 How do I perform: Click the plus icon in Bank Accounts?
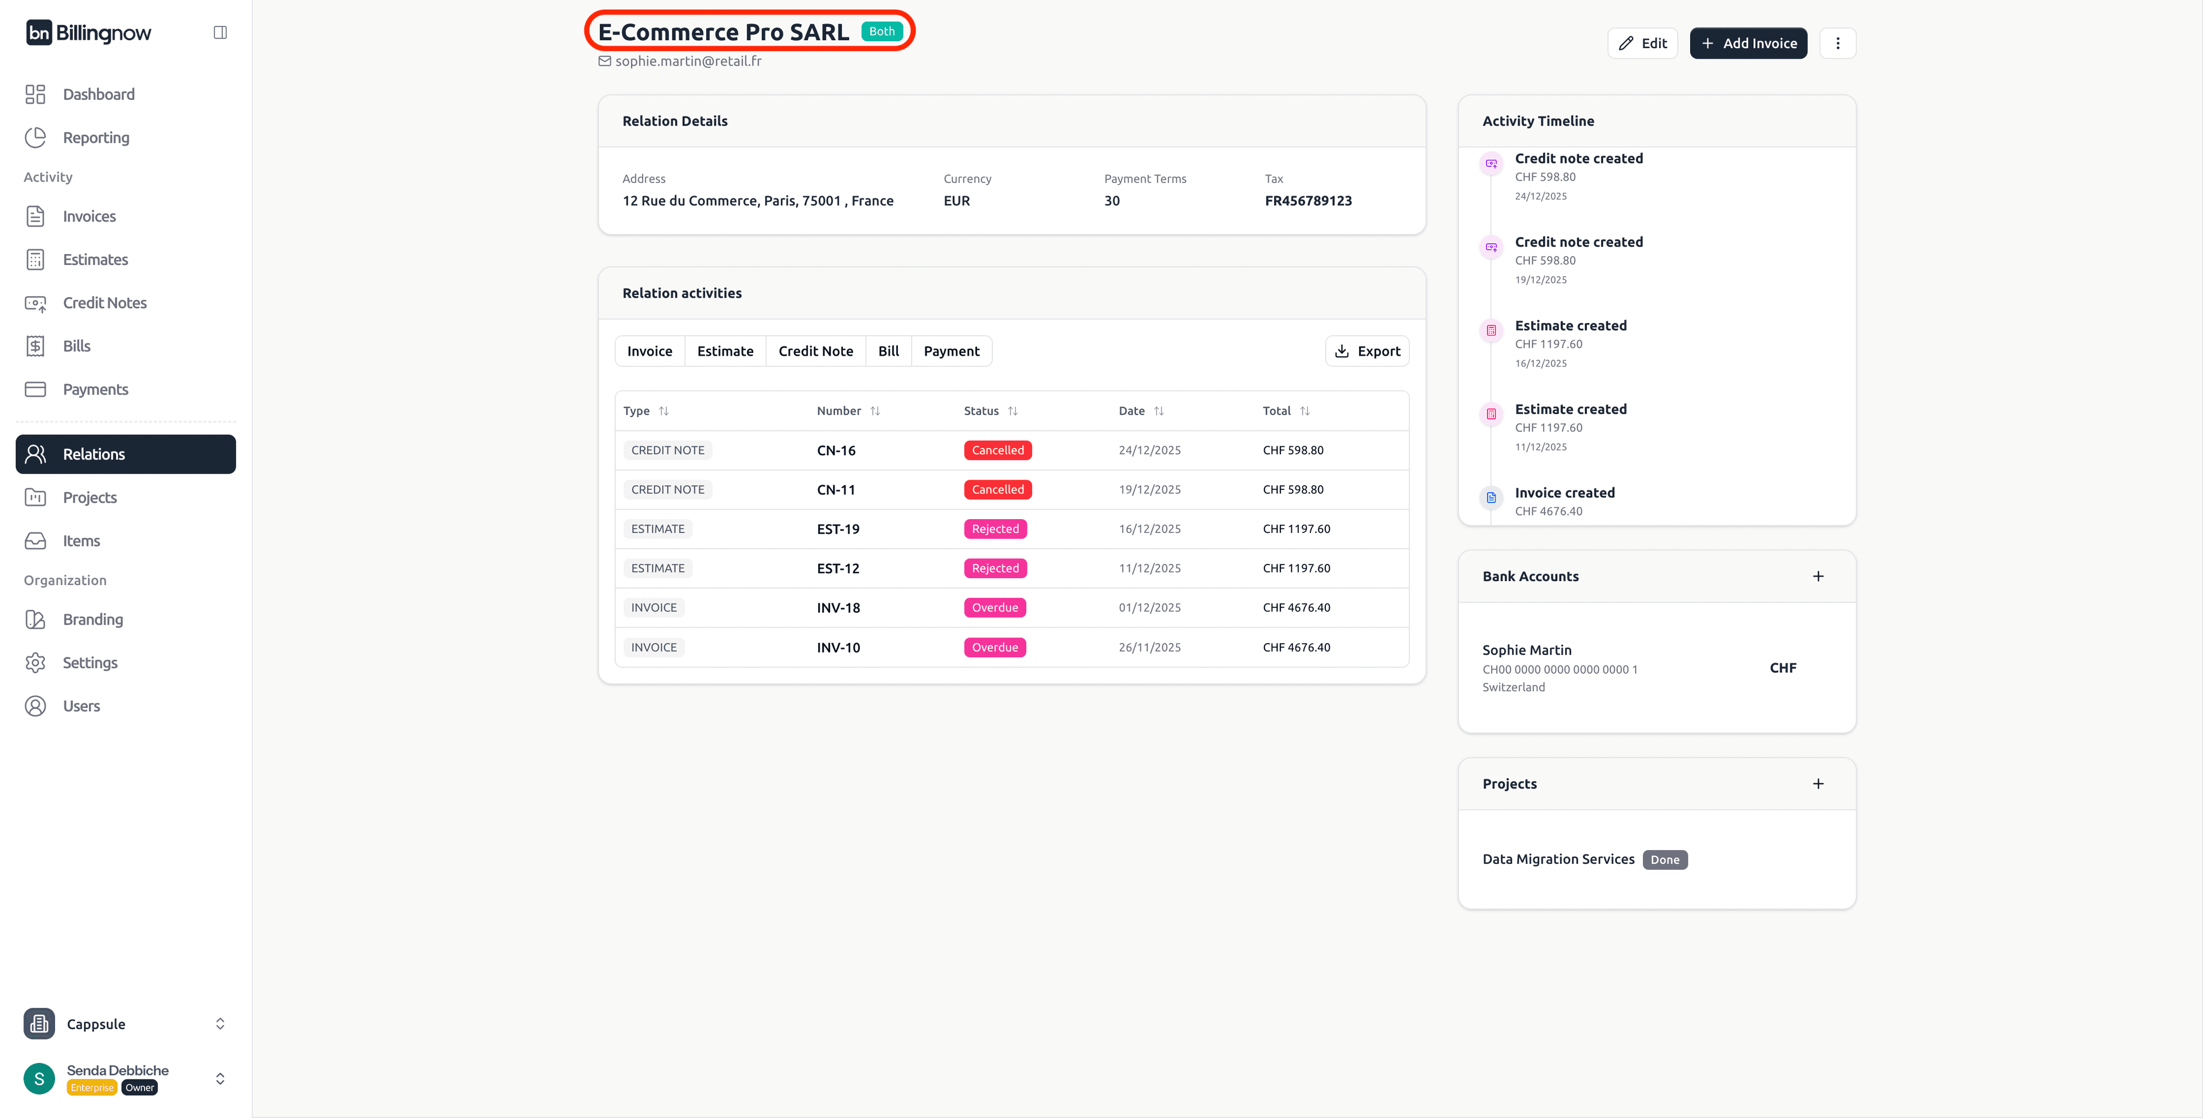click(1817, 576)
